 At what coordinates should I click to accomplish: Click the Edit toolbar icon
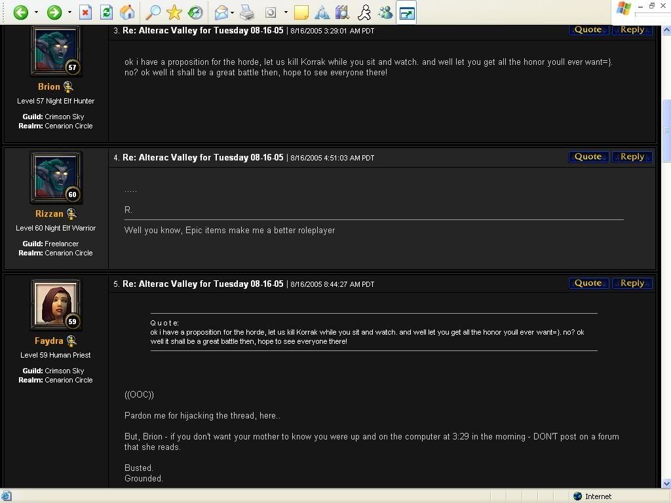pyautogui.click(x=271, y=12)
